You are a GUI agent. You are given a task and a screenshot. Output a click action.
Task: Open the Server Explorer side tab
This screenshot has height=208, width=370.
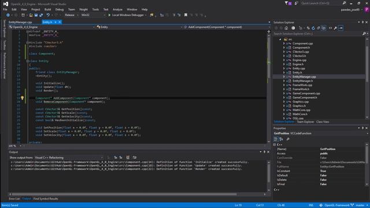4,29
